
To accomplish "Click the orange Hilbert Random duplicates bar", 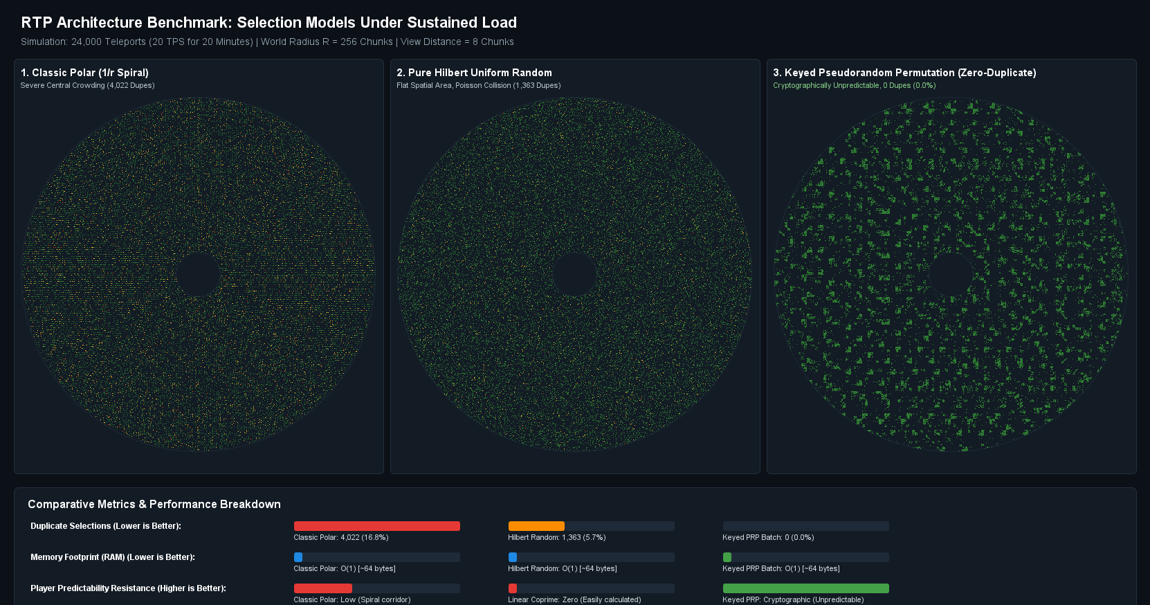I will click(536, 526).
